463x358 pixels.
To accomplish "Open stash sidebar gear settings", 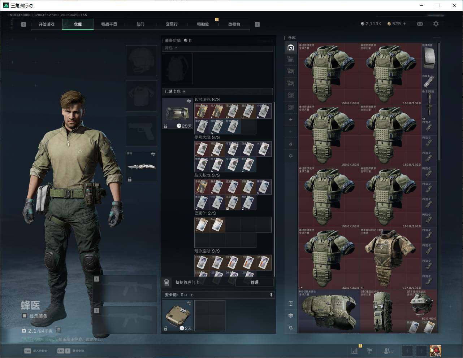I will point(291,156).
